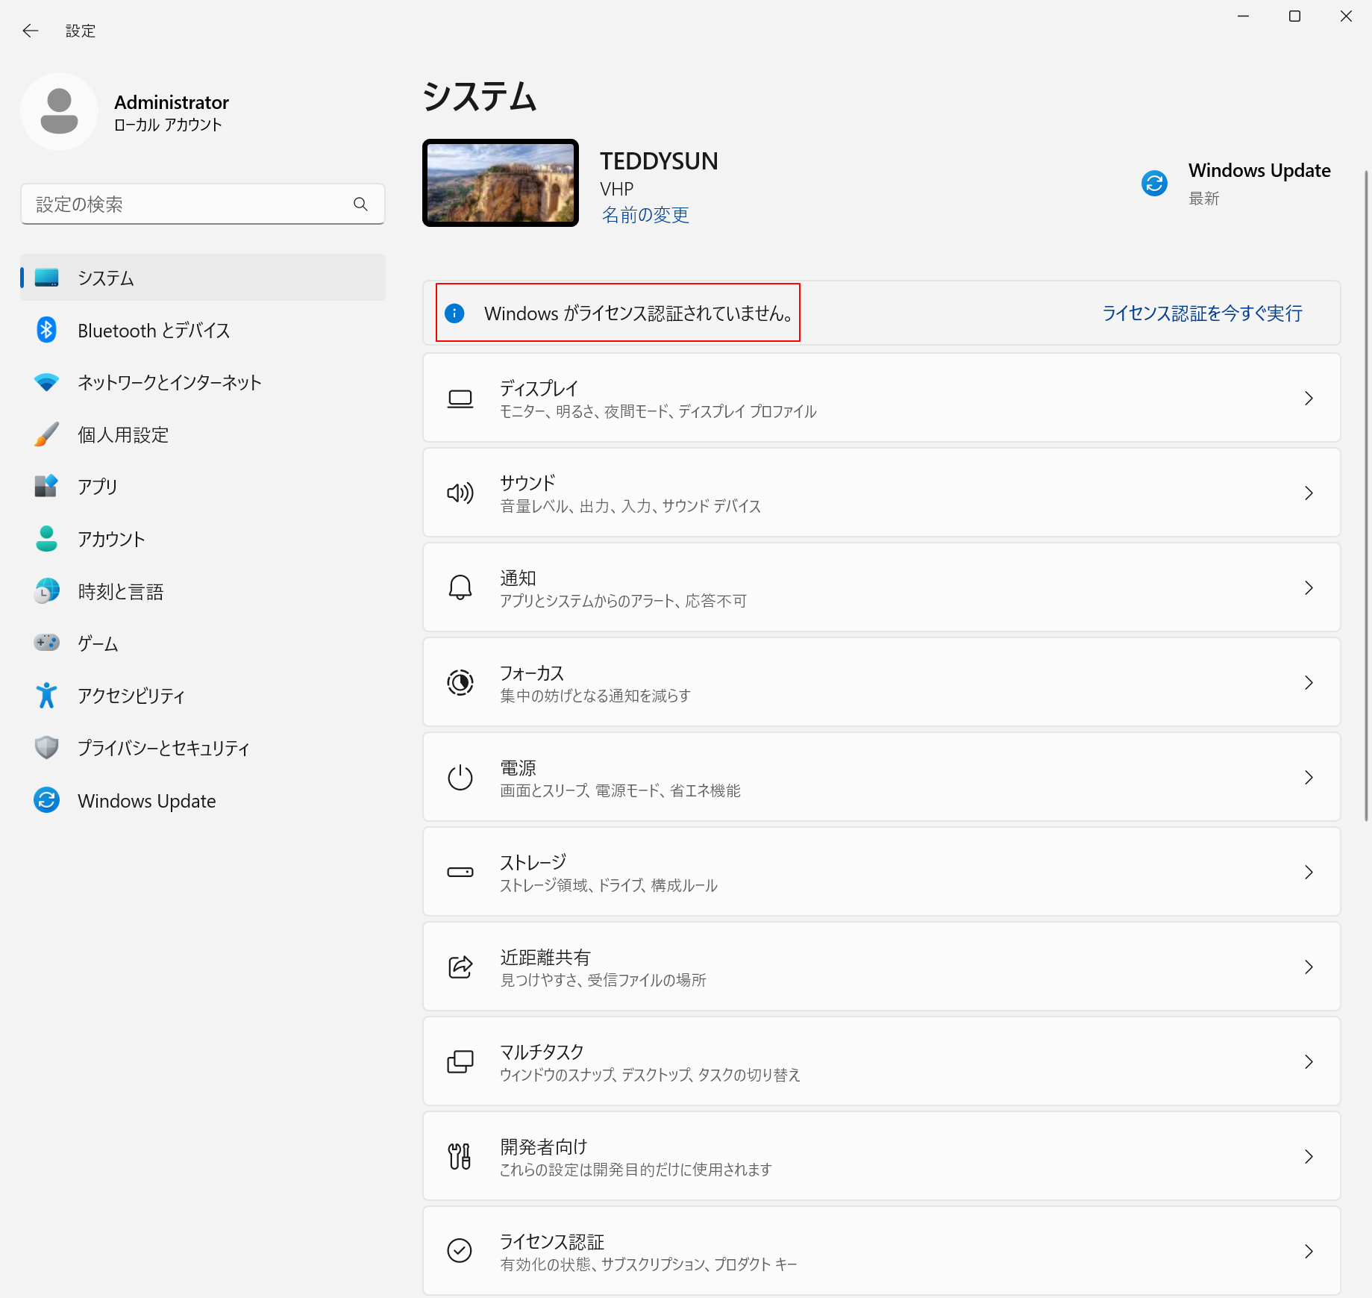Click the Administrator profile avatar
The image size is (1372, 1298).
[60, 111]
